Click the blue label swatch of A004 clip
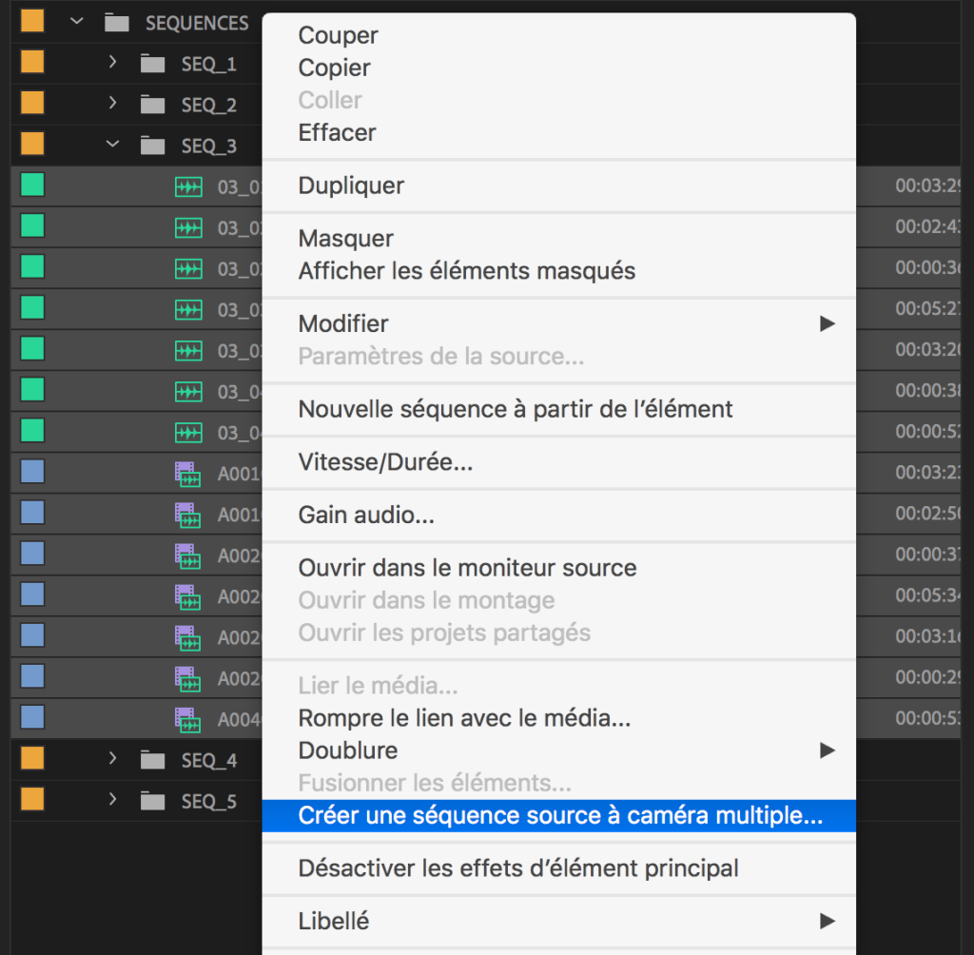This screenshot has height=955, width=974. click(x=32, y=716)
